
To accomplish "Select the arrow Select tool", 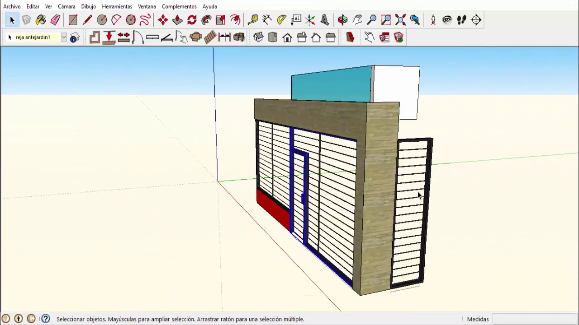I will coord(12,20).
